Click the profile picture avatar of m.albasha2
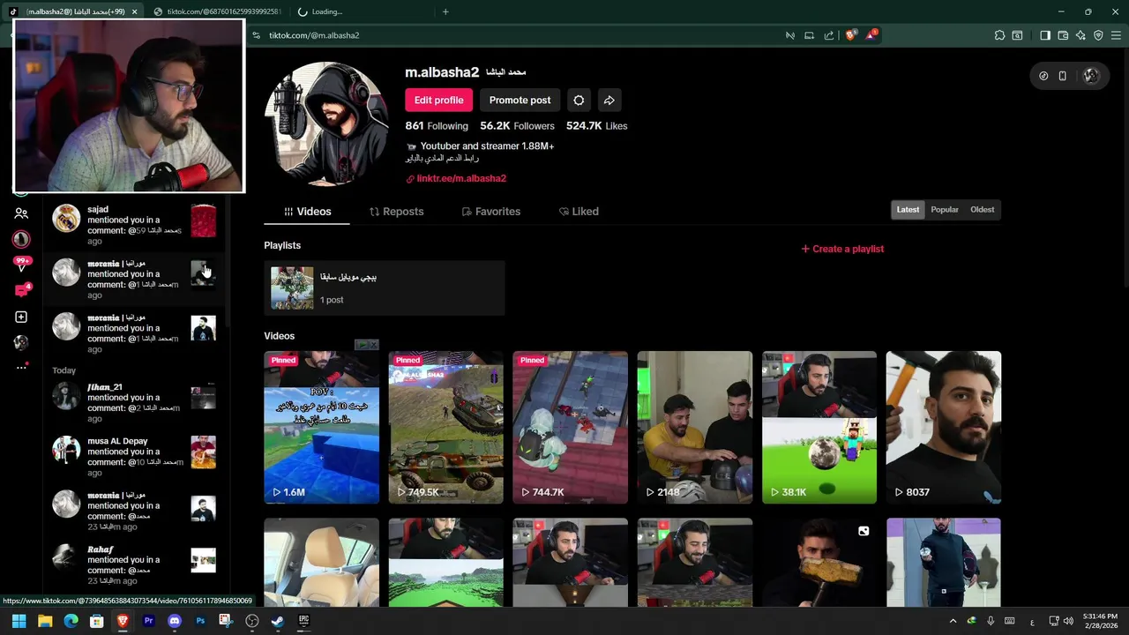 pos(326,123)
